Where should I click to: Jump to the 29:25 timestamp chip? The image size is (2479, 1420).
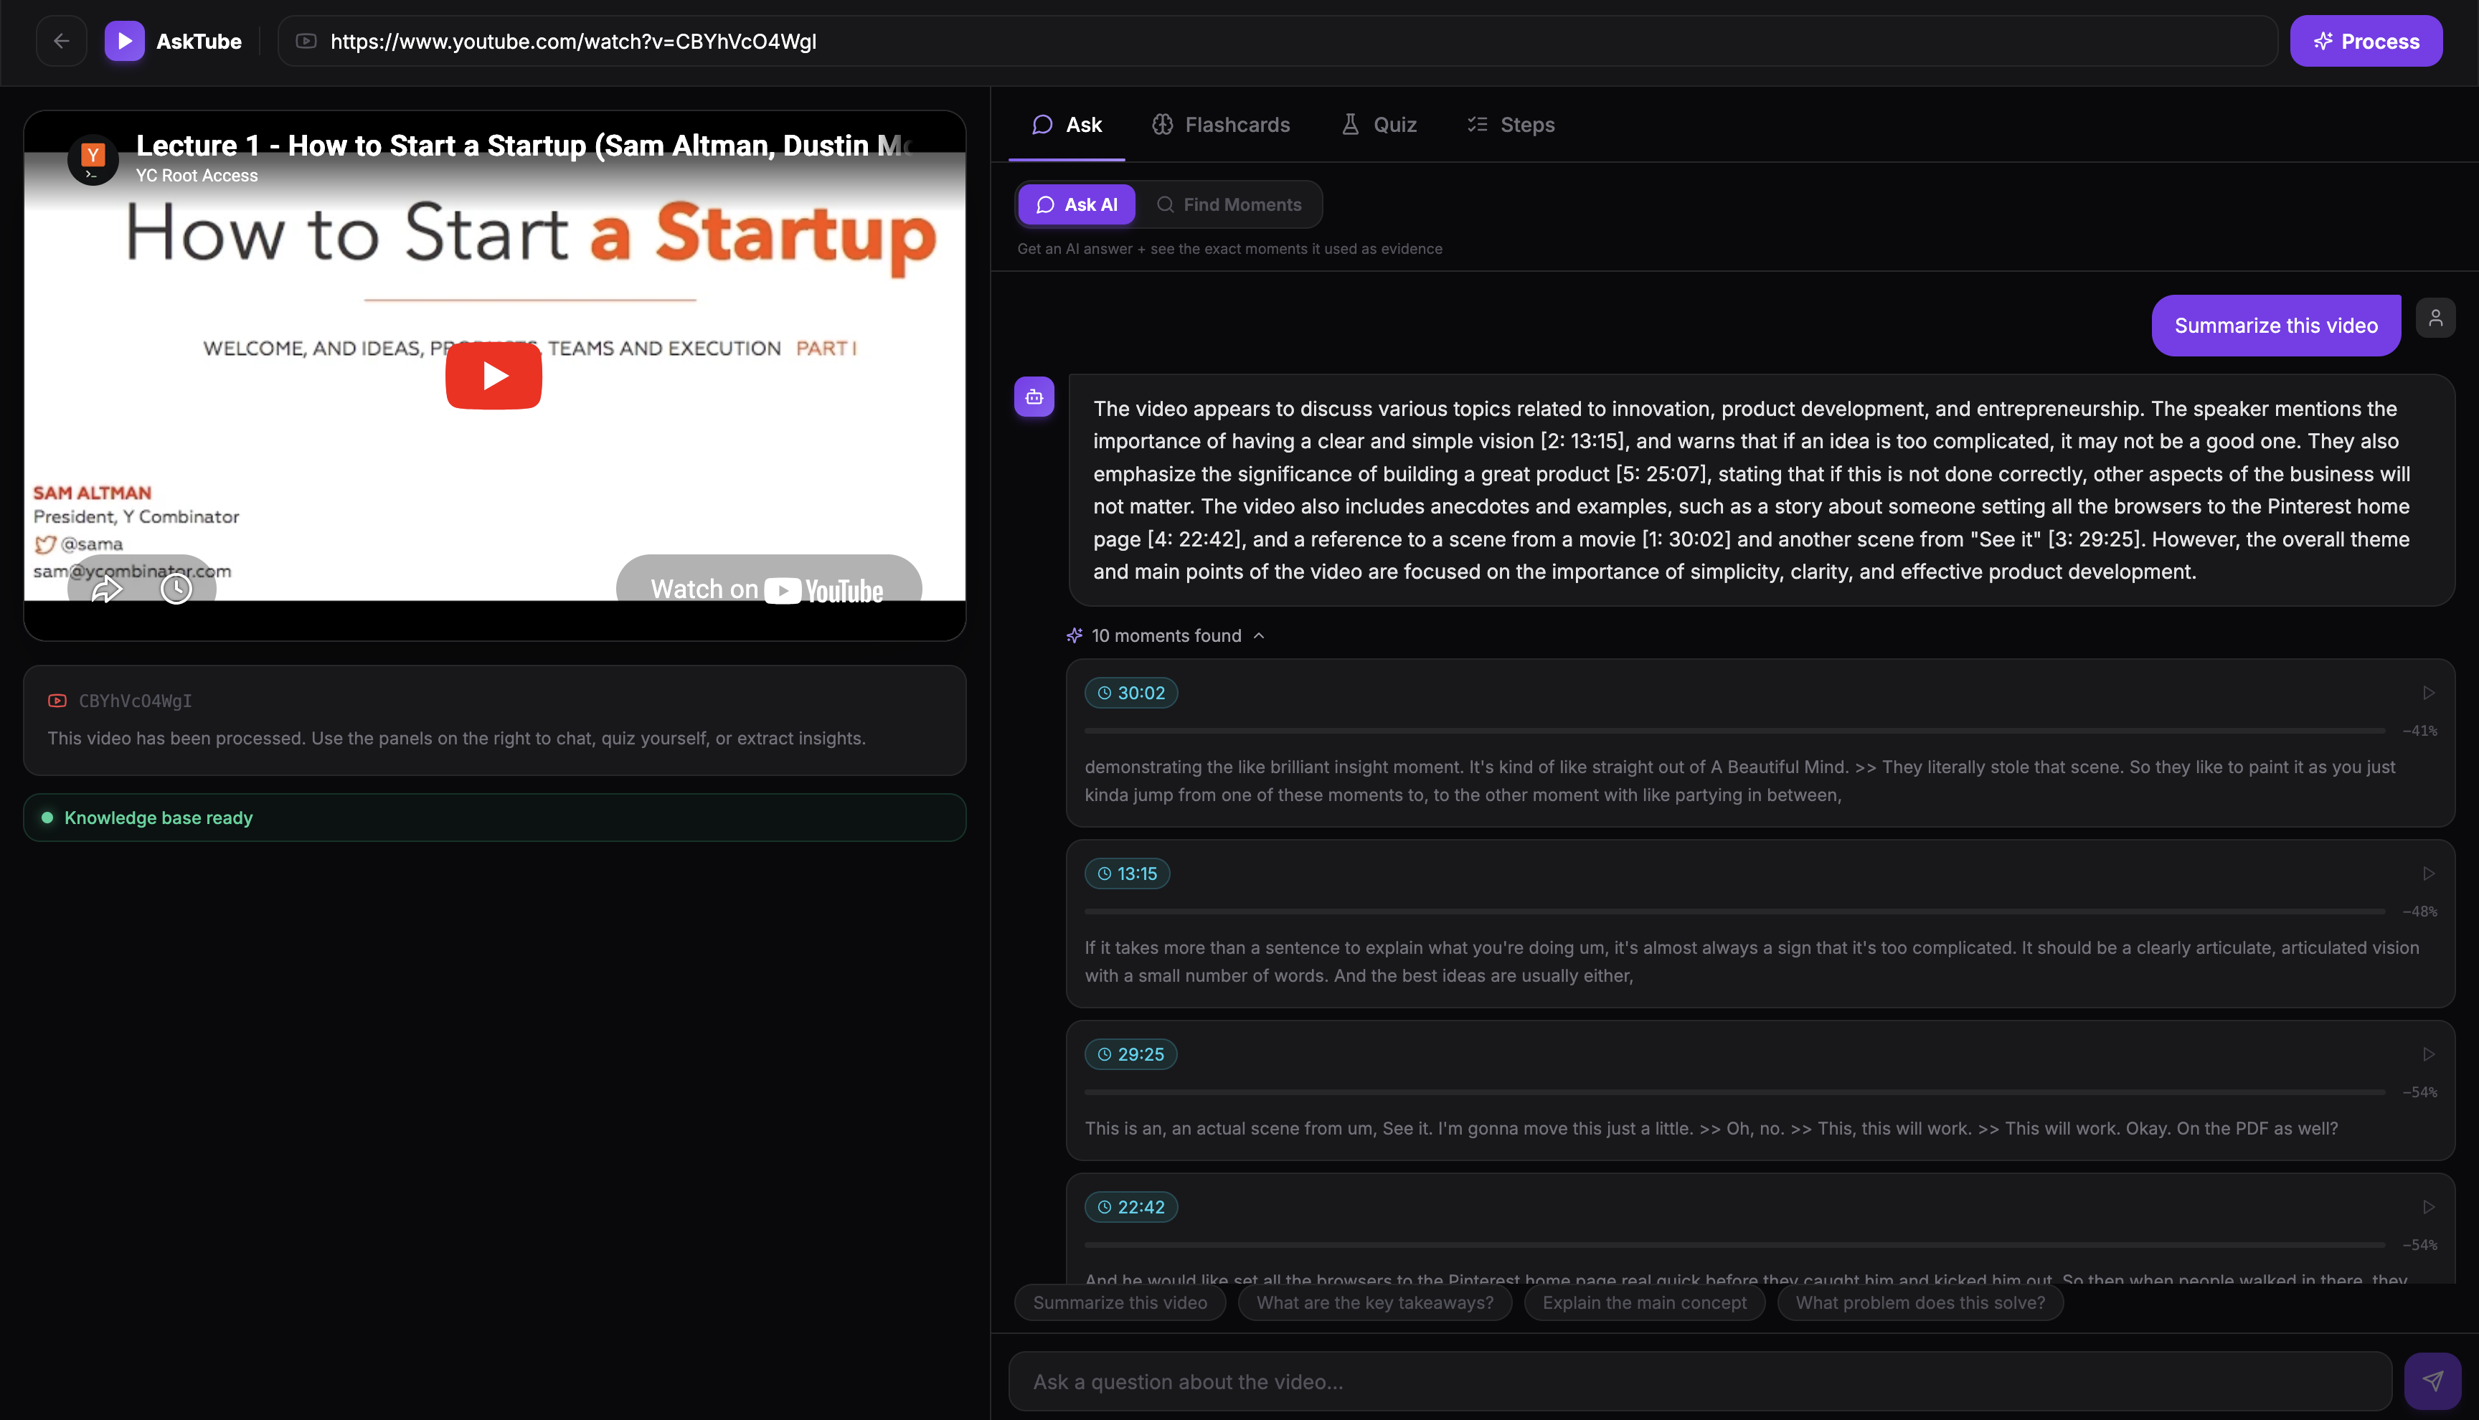pyautogui.click(x=1130, y=1054)
